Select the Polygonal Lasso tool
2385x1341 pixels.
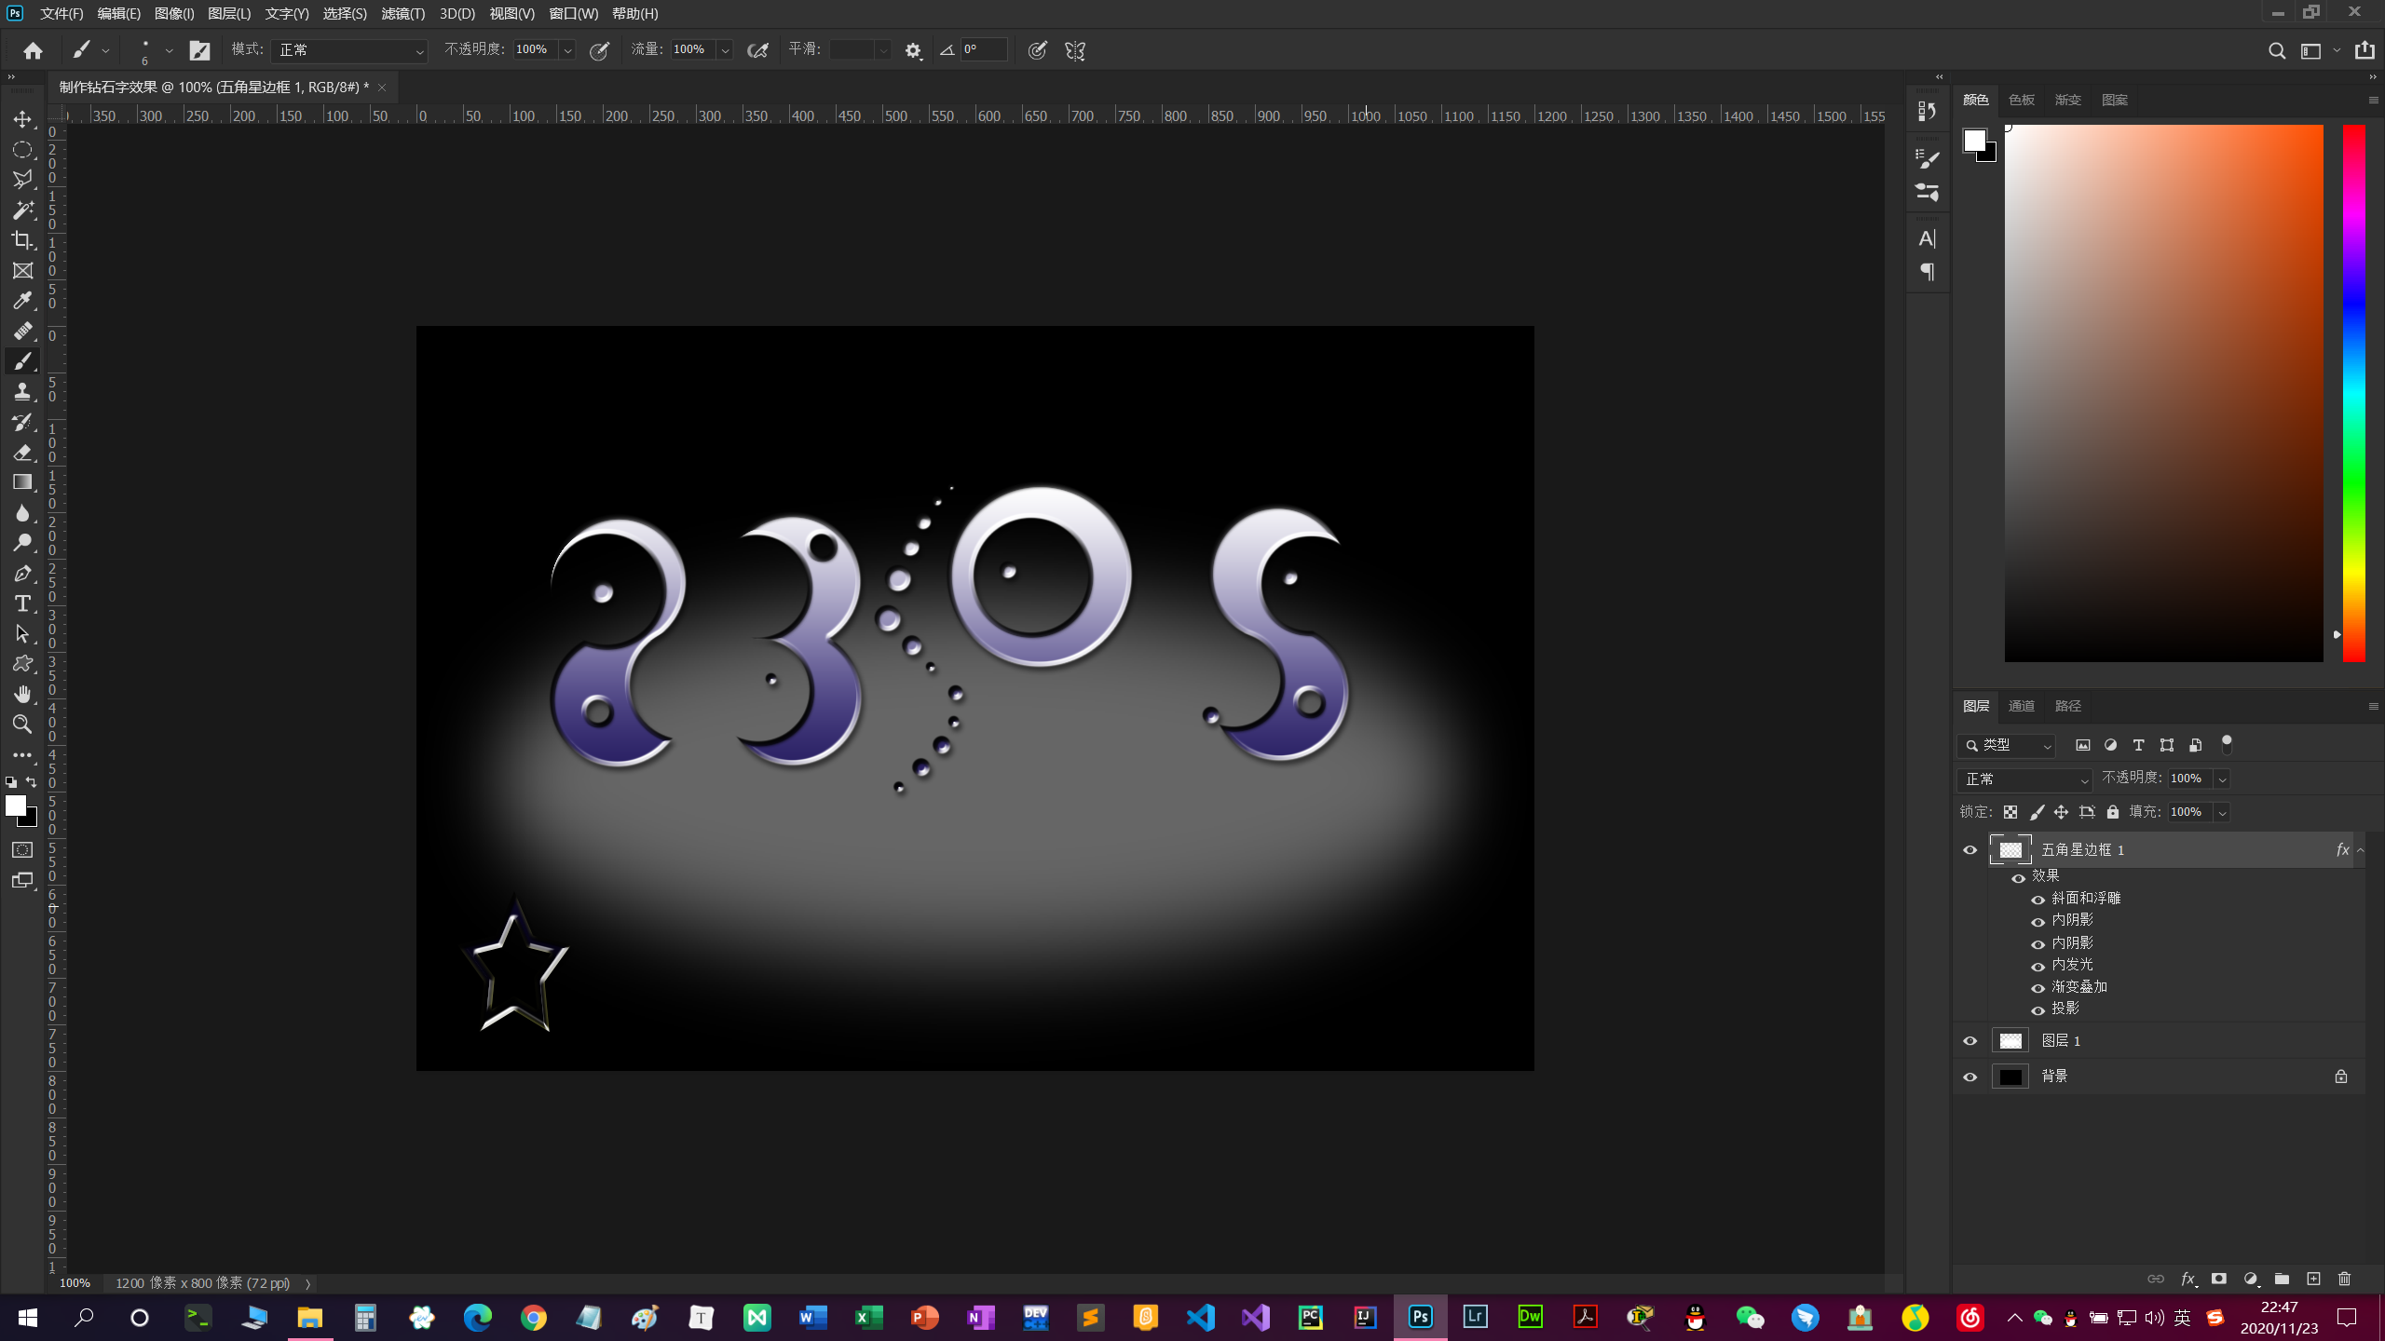pos(22,179)
